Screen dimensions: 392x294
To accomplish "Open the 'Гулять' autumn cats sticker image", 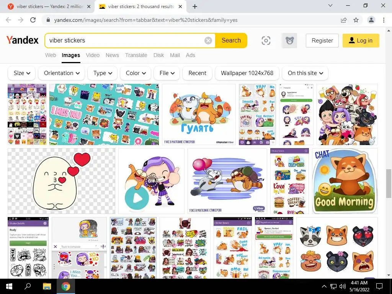I will pos(199,114).
